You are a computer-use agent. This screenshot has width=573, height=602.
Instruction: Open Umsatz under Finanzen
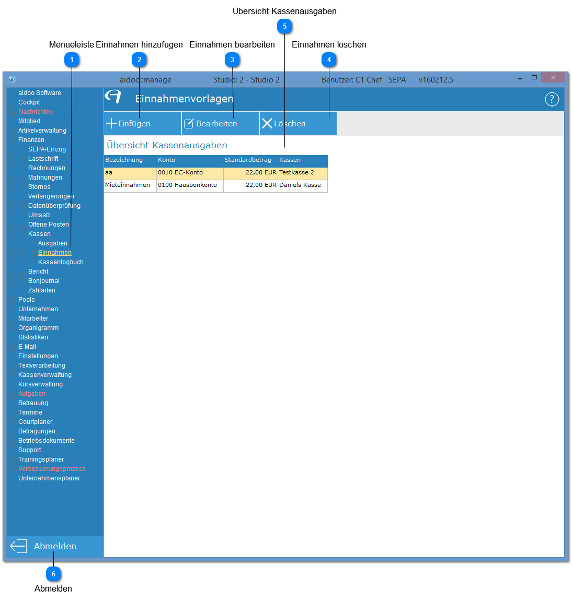tap(39, 215)
